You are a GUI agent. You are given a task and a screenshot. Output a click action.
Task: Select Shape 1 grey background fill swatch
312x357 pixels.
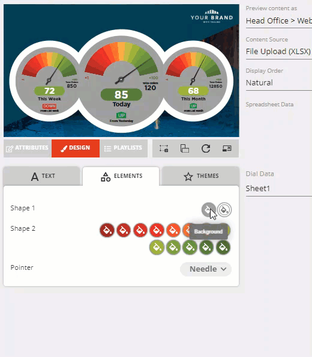(209, 210)
